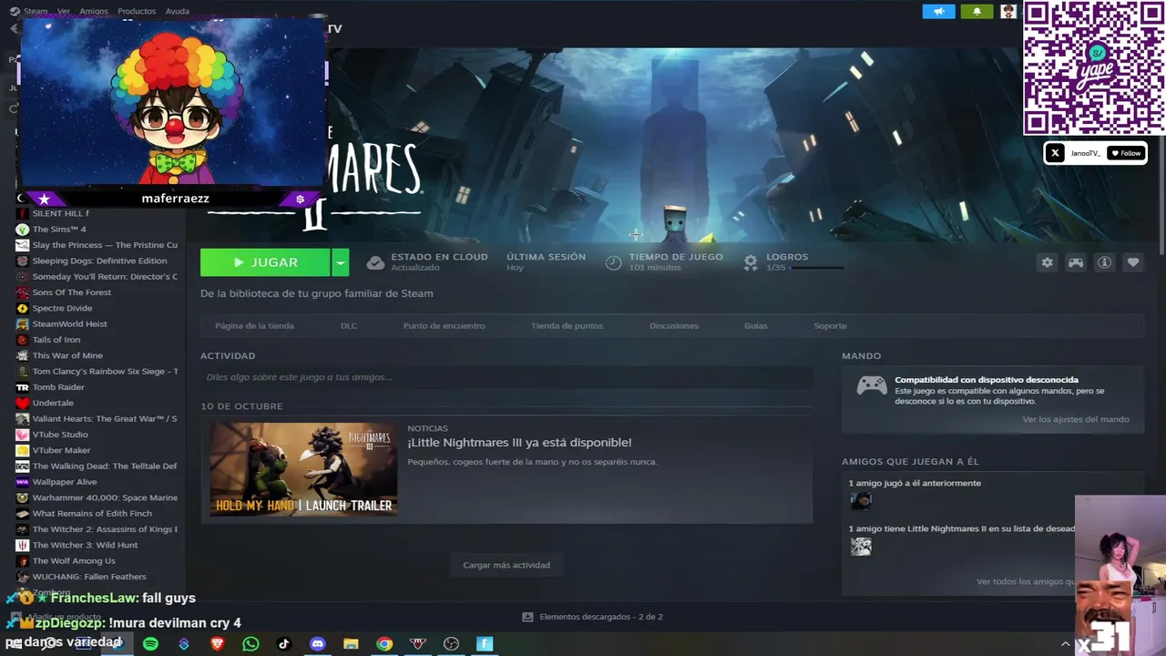The width and height of the screenshot is (1166, 656).
Task: Select VTuber Maker in library
Action: 61,450
